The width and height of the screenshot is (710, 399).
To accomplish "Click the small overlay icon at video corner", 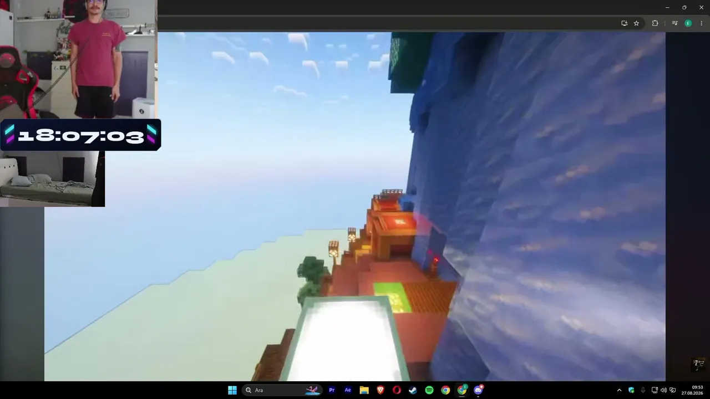I will click(698, 364).
